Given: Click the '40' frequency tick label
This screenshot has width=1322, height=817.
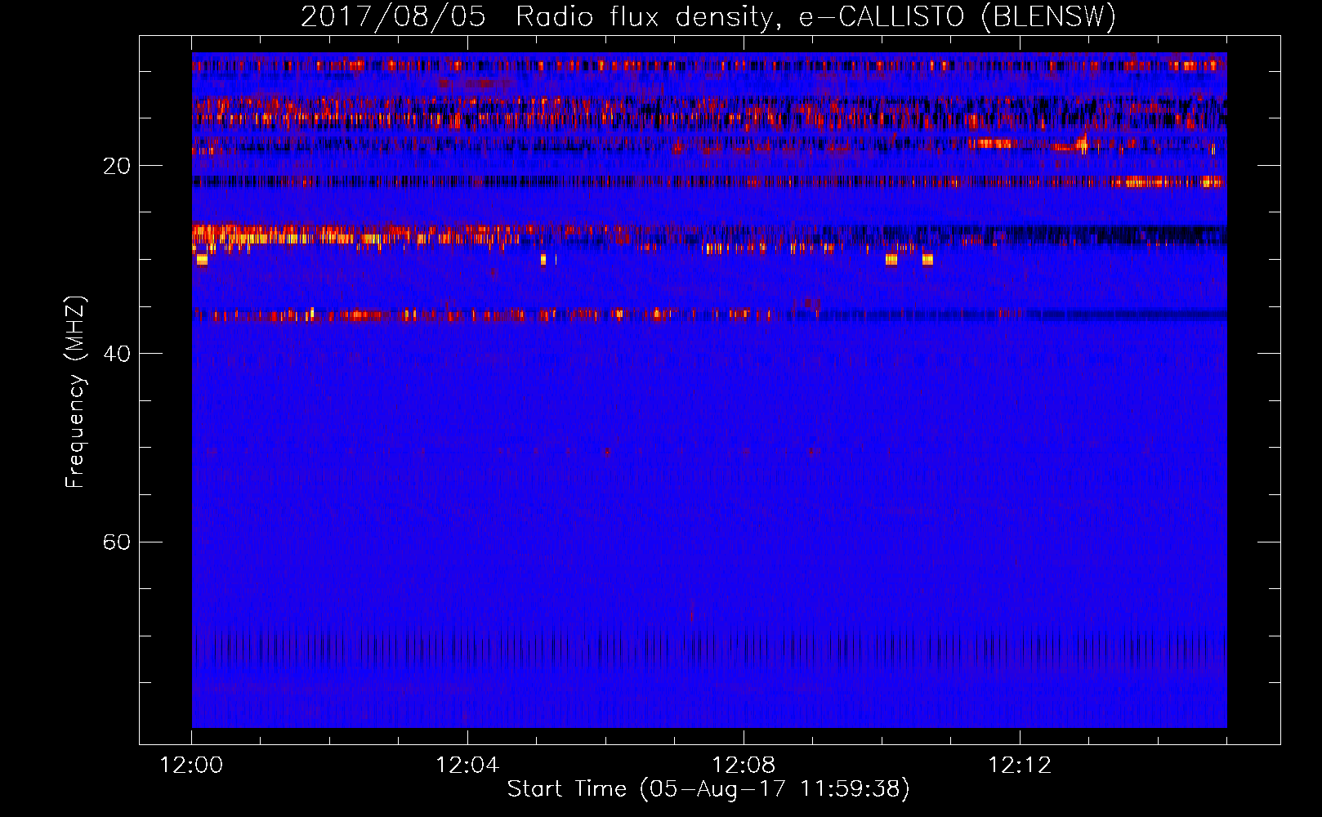Looking at the screenshot, I should [x=116, y=354].
